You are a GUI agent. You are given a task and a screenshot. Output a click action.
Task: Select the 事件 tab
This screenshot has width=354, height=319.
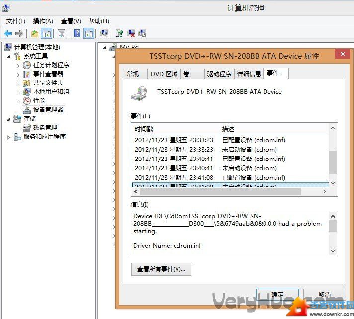(x=276, y=73)
